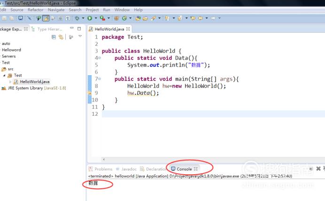325x201 pixels.
Task: Click the Last Edit Location icon
Action: [193, 18]
